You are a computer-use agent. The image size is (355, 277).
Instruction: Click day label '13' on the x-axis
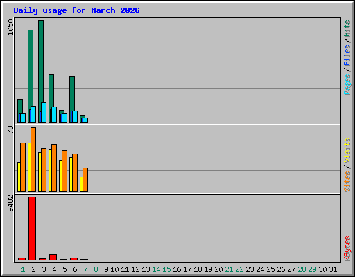[x=146, y=269]
